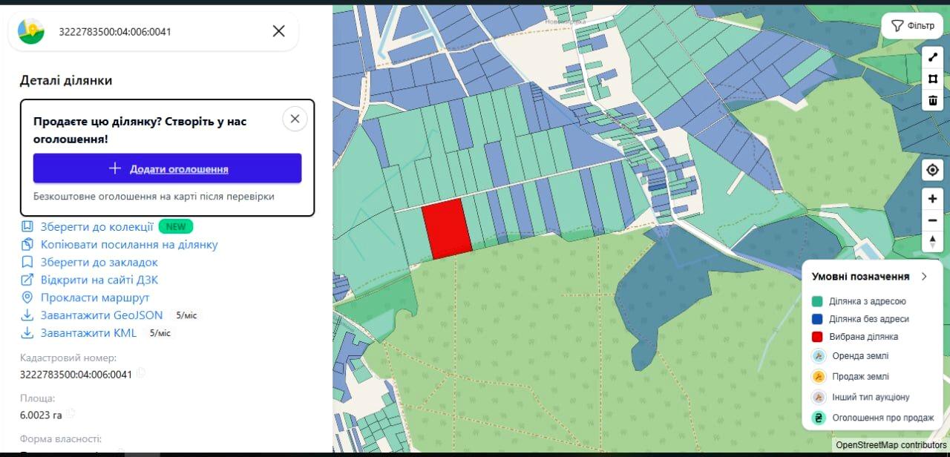Dismiss the sell-this-parcel promo card
The width and height of the screenshot is (950, 457).
[295, 119]
